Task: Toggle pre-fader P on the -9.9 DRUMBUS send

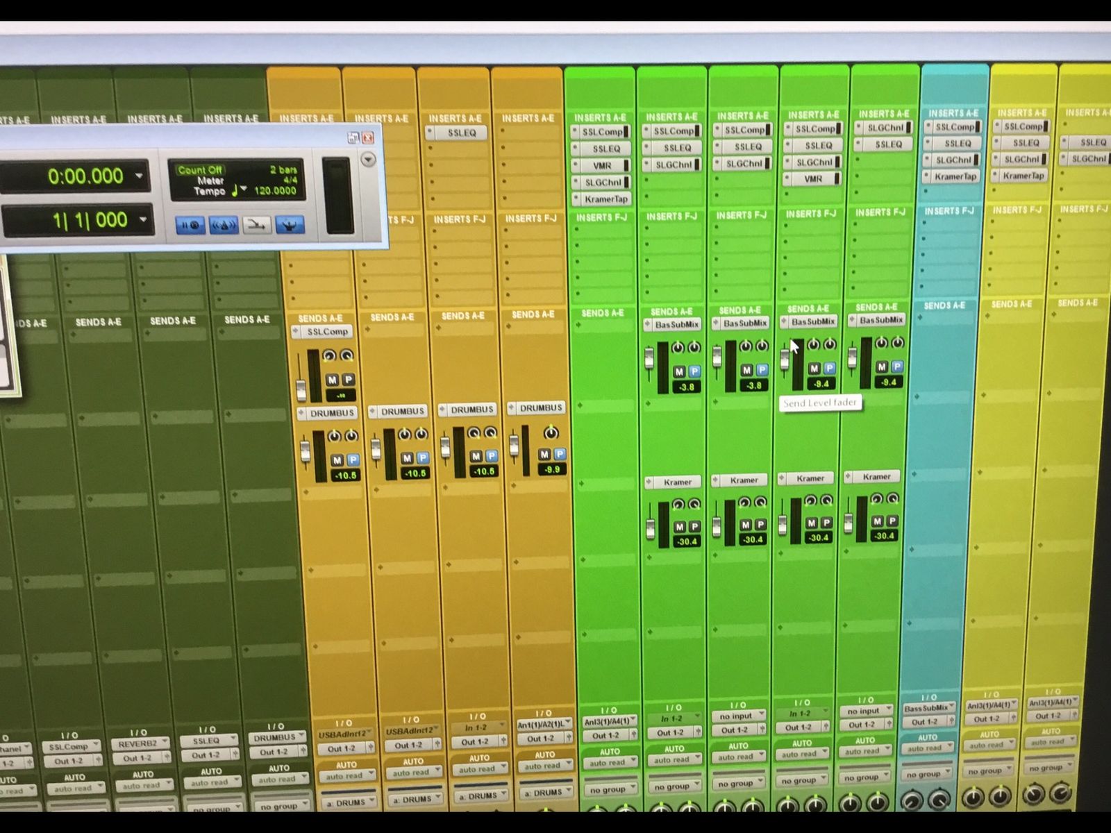Action: click(x=559, y=454)
